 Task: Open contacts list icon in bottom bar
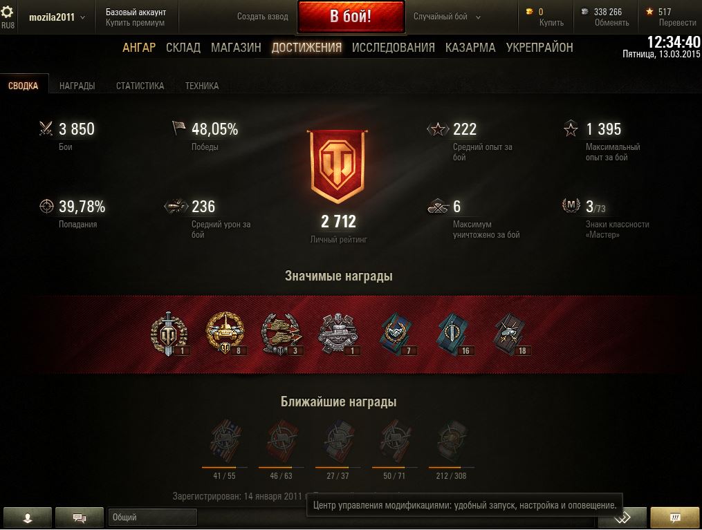27,518
